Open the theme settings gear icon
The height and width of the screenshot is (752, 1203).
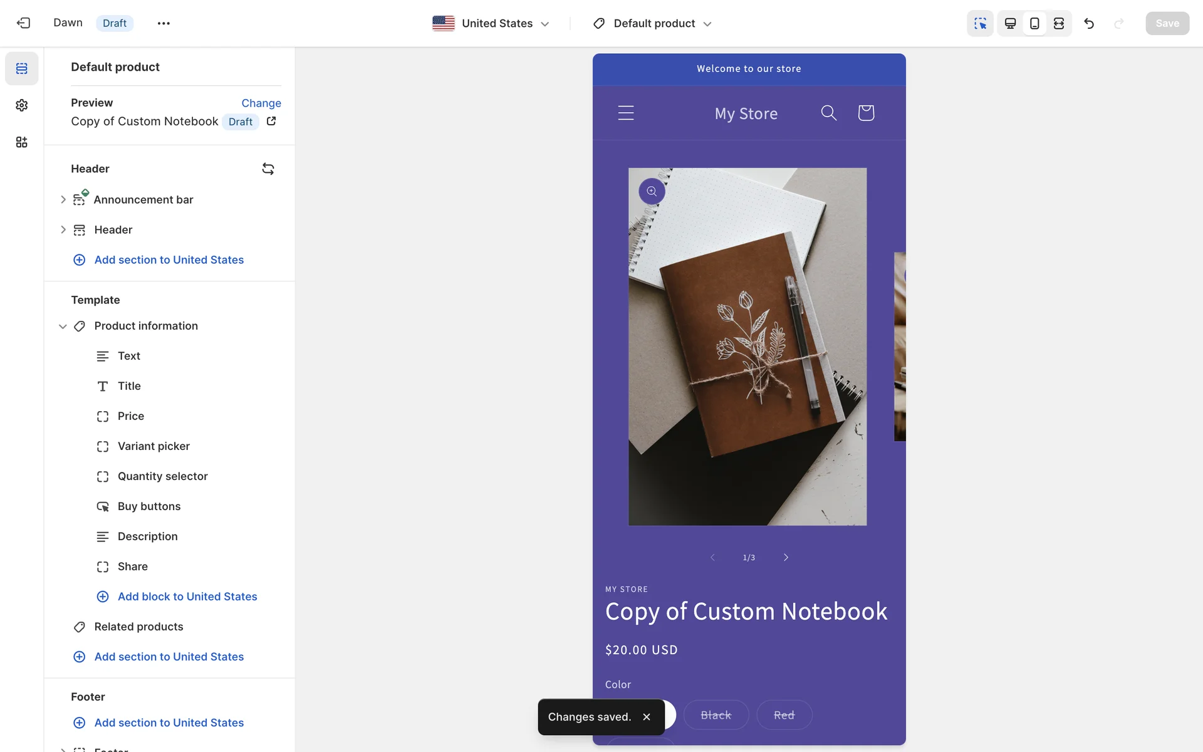(x=22, y=105)
